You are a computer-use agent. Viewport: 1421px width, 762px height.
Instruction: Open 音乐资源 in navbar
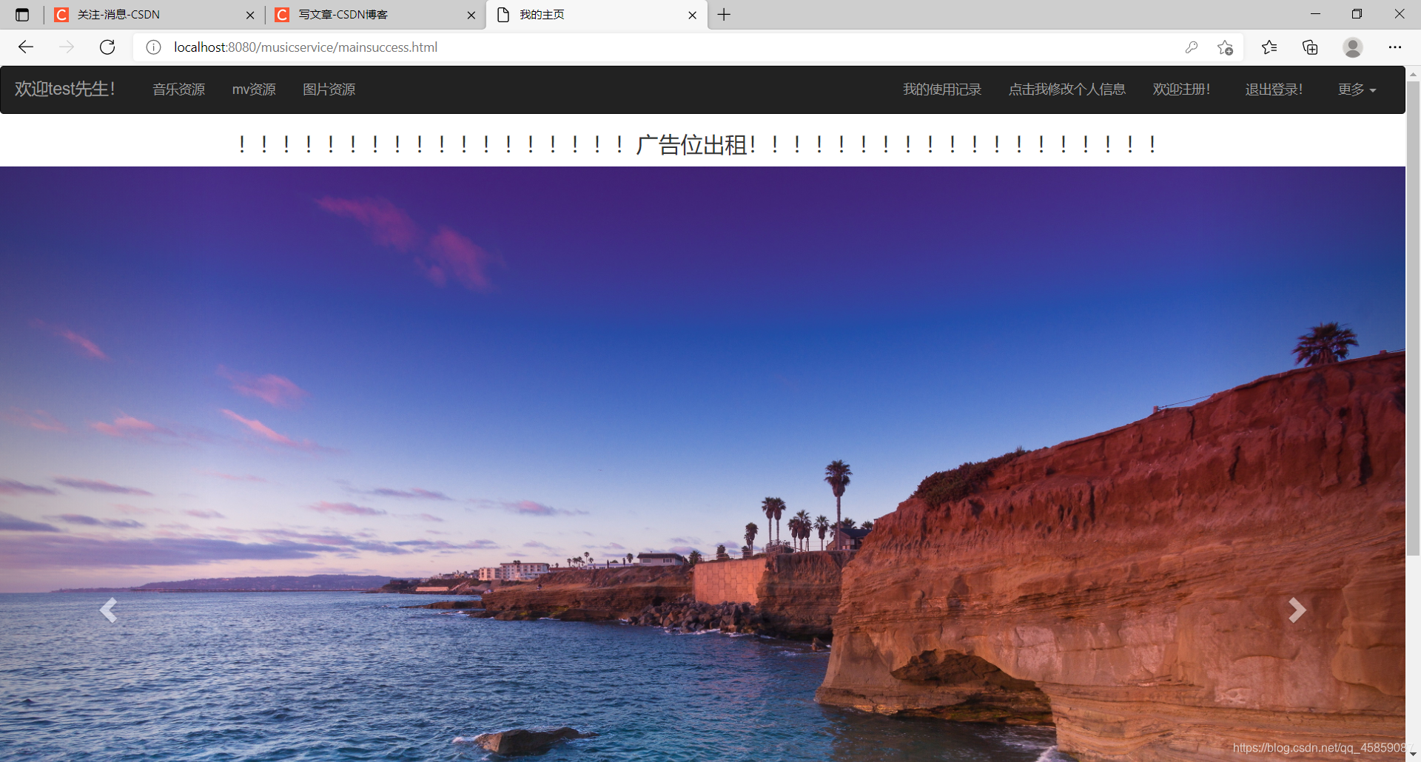[179, 90]
